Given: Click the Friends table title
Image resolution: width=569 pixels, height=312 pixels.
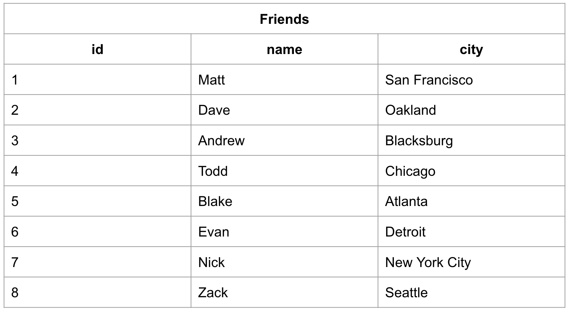Looking at the screenshot, I should [284, 19].
